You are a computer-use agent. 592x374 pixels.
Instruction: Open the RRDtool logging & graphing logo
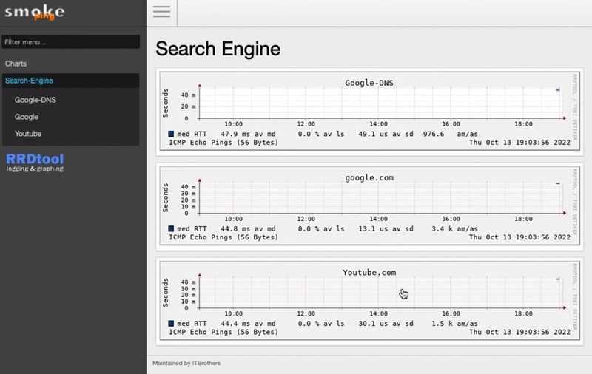[x=35, y=163]
